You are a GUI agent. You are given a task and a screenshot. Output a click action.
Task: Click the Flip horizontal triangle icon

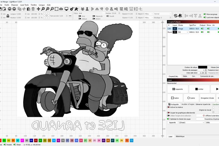tap(92, 9)
